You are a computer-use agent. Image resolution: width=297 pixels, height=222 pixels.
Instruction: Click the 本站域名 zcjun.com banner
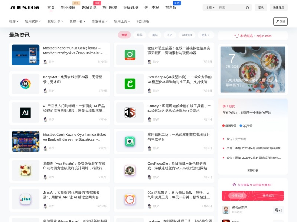point(253,36)
